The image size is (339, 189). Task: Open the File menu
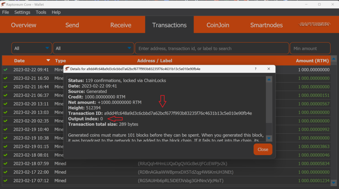(x=6, y=12)
